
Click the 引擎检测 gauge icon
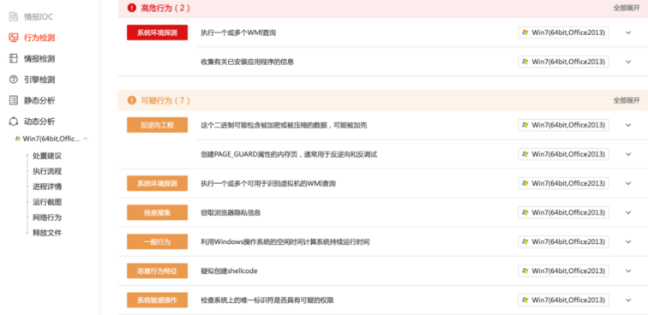pos(14,80)
